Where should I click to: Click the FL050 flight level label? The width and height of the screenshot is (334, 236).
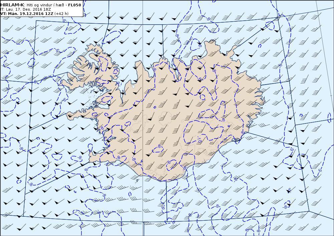pyautogui.click(x=74, y=5)
